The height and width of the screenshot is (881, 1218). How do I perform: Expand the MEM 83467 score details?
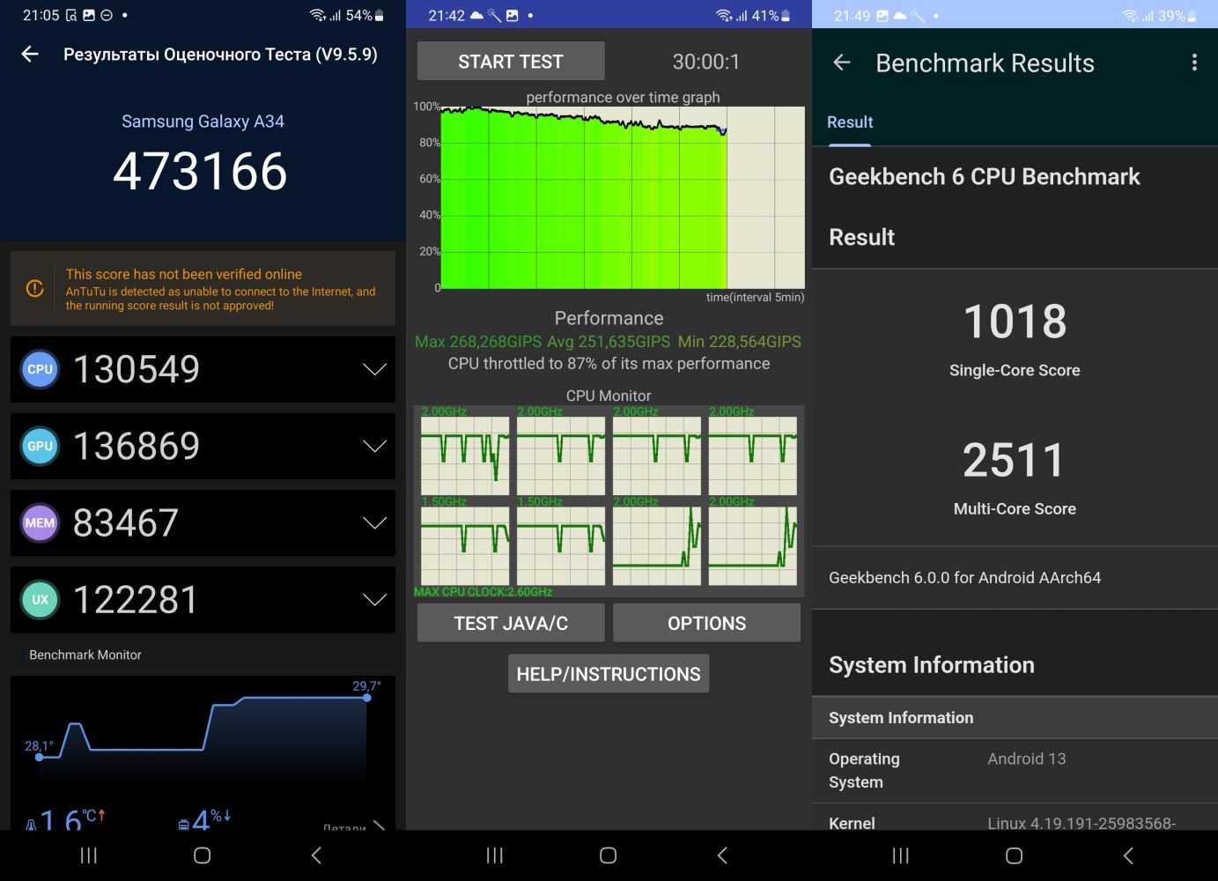tap(374, 523)
